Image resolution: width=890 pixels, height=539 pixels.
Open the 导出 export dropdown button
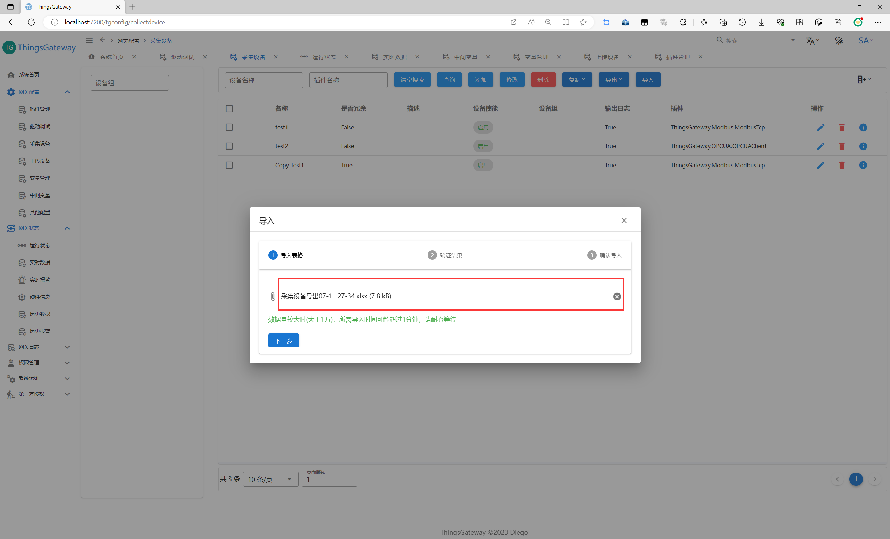click(x=613, y=80)
